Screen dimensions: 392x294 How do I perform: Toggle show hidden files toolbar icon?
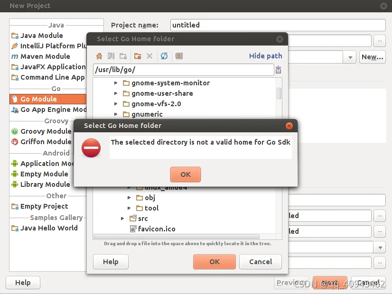(179, 56)
